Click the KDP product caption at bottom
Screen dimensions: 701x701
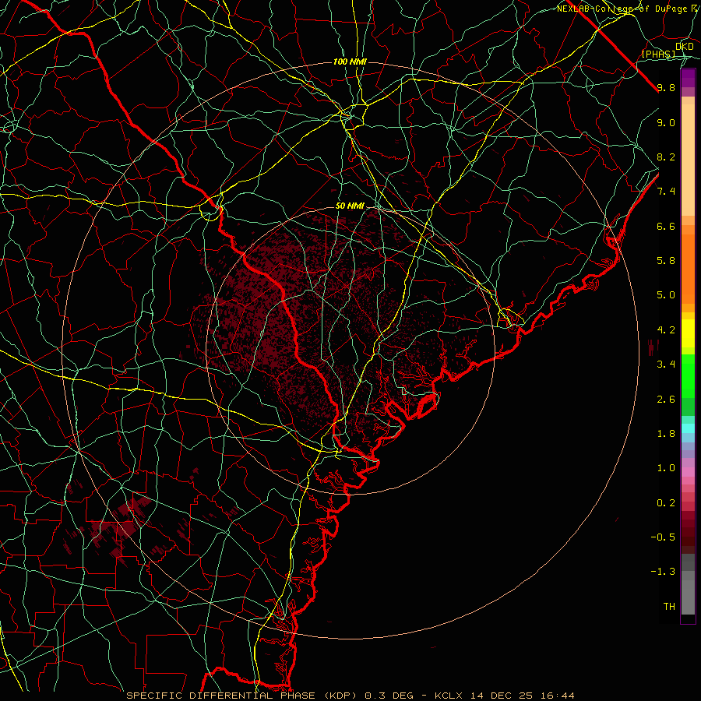[x=350, y=696]
